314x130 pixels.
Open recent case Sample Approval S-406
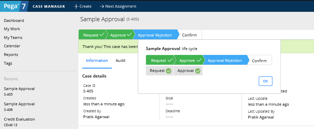click(x=20, y=107)
